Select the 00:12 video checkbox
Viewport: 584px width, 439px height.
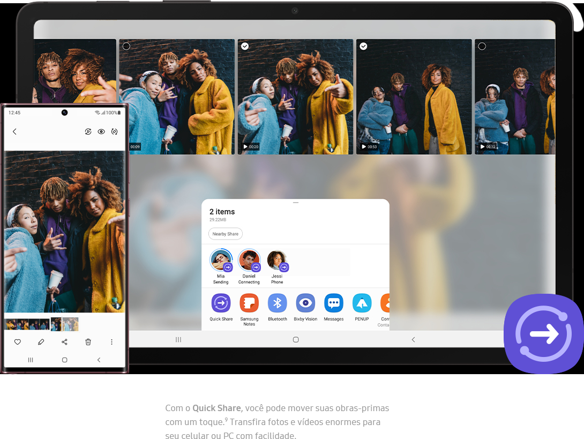482,46
